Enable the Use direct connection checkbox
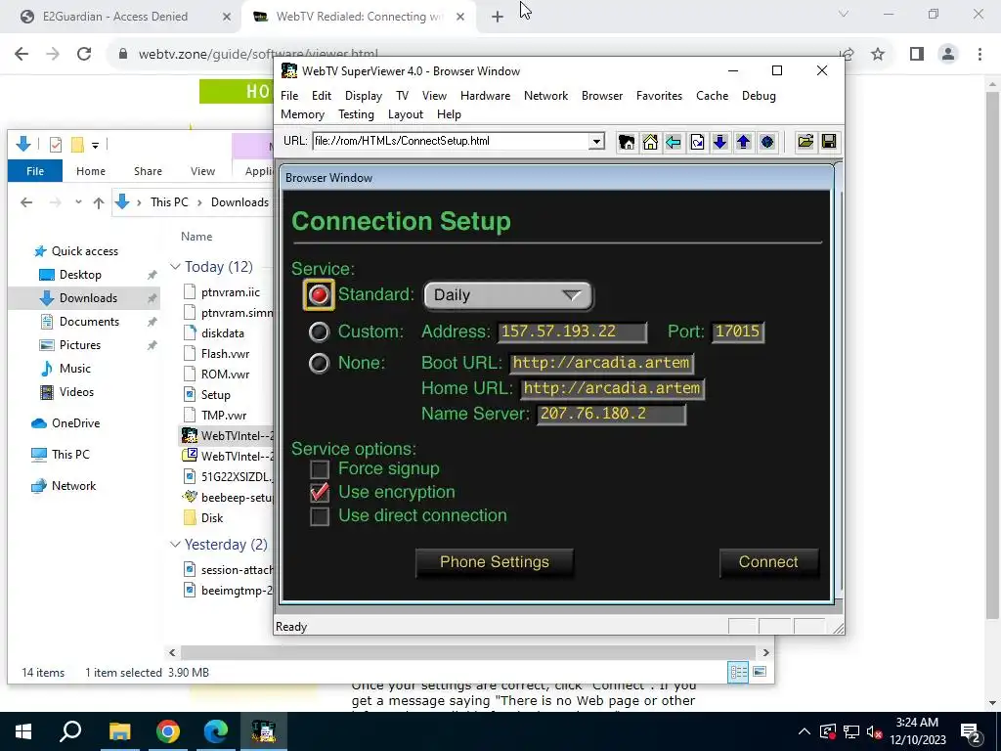The width and height of the screenshot is (1001, 751). click(320, 516)
